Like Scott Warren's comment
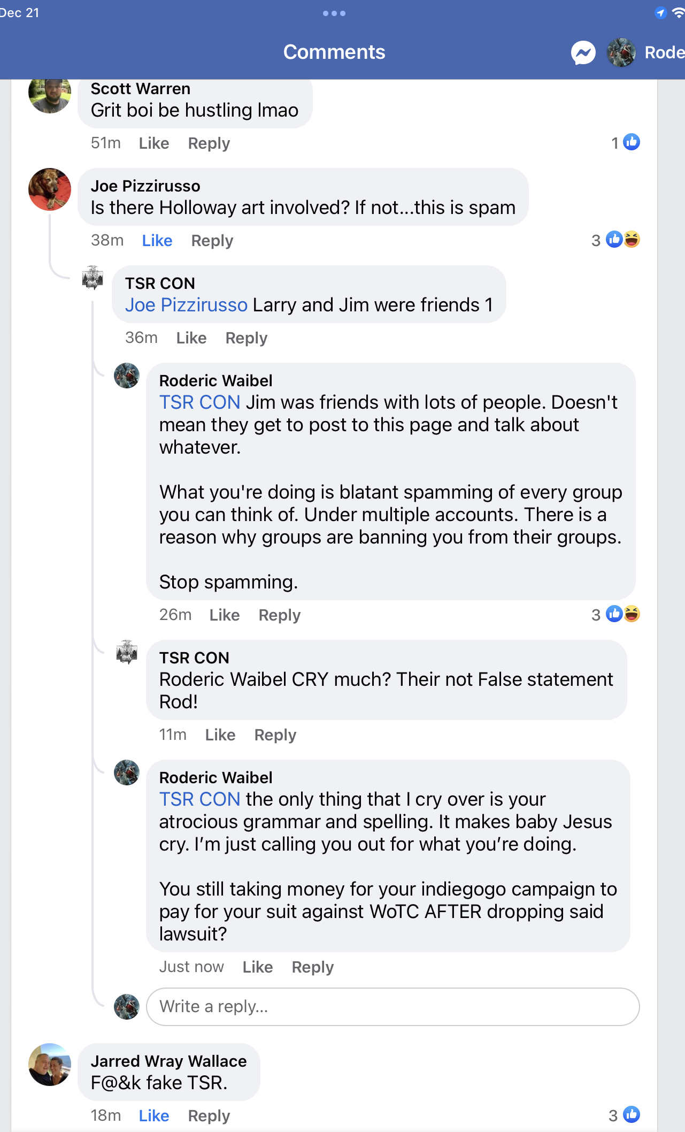Image resolution: width=685 pixels, height=1132 pixels. [x=154, y=143]
